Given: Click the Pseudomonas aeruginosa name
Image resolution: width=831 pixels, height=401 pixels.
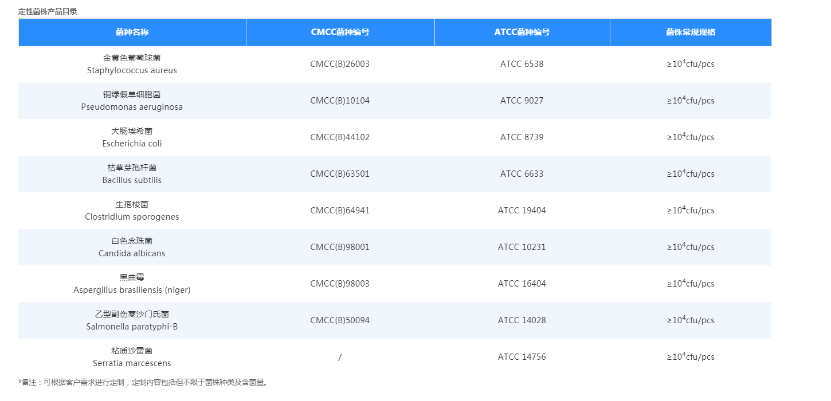Looking at the screenshot, I should click(x=132, y=107).
